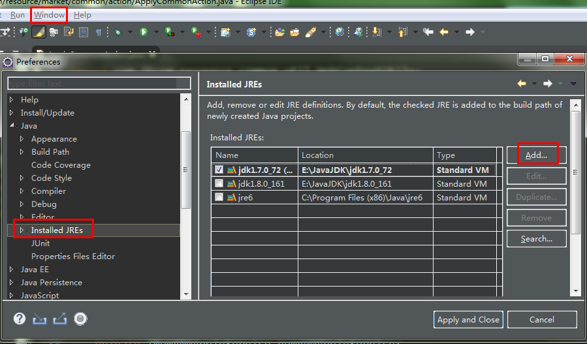Click the Add... button
This screenshot has height=344, width=587.
point(536,155)
